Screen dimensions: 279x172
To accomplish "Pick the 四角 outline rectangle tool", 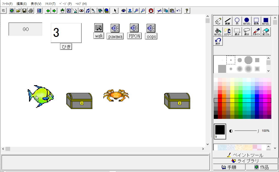I will (256, 21).
